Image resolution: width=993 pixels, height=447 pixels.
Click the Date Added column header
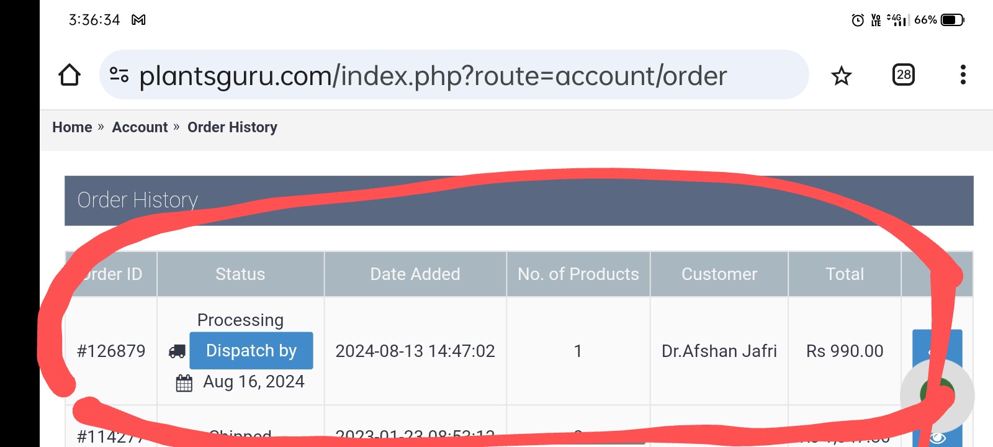[x=415, y=274]
